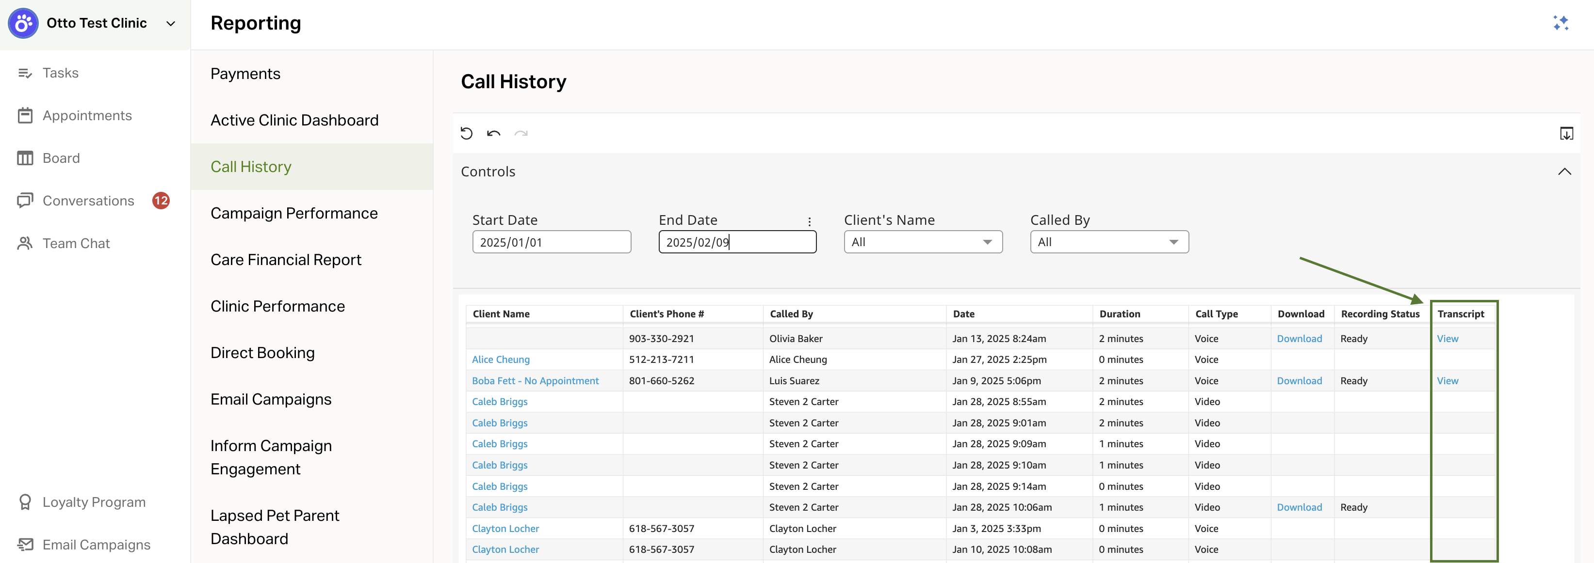Click the Date column header
Screen dimensions: 1594x563
tap(963, 314)
